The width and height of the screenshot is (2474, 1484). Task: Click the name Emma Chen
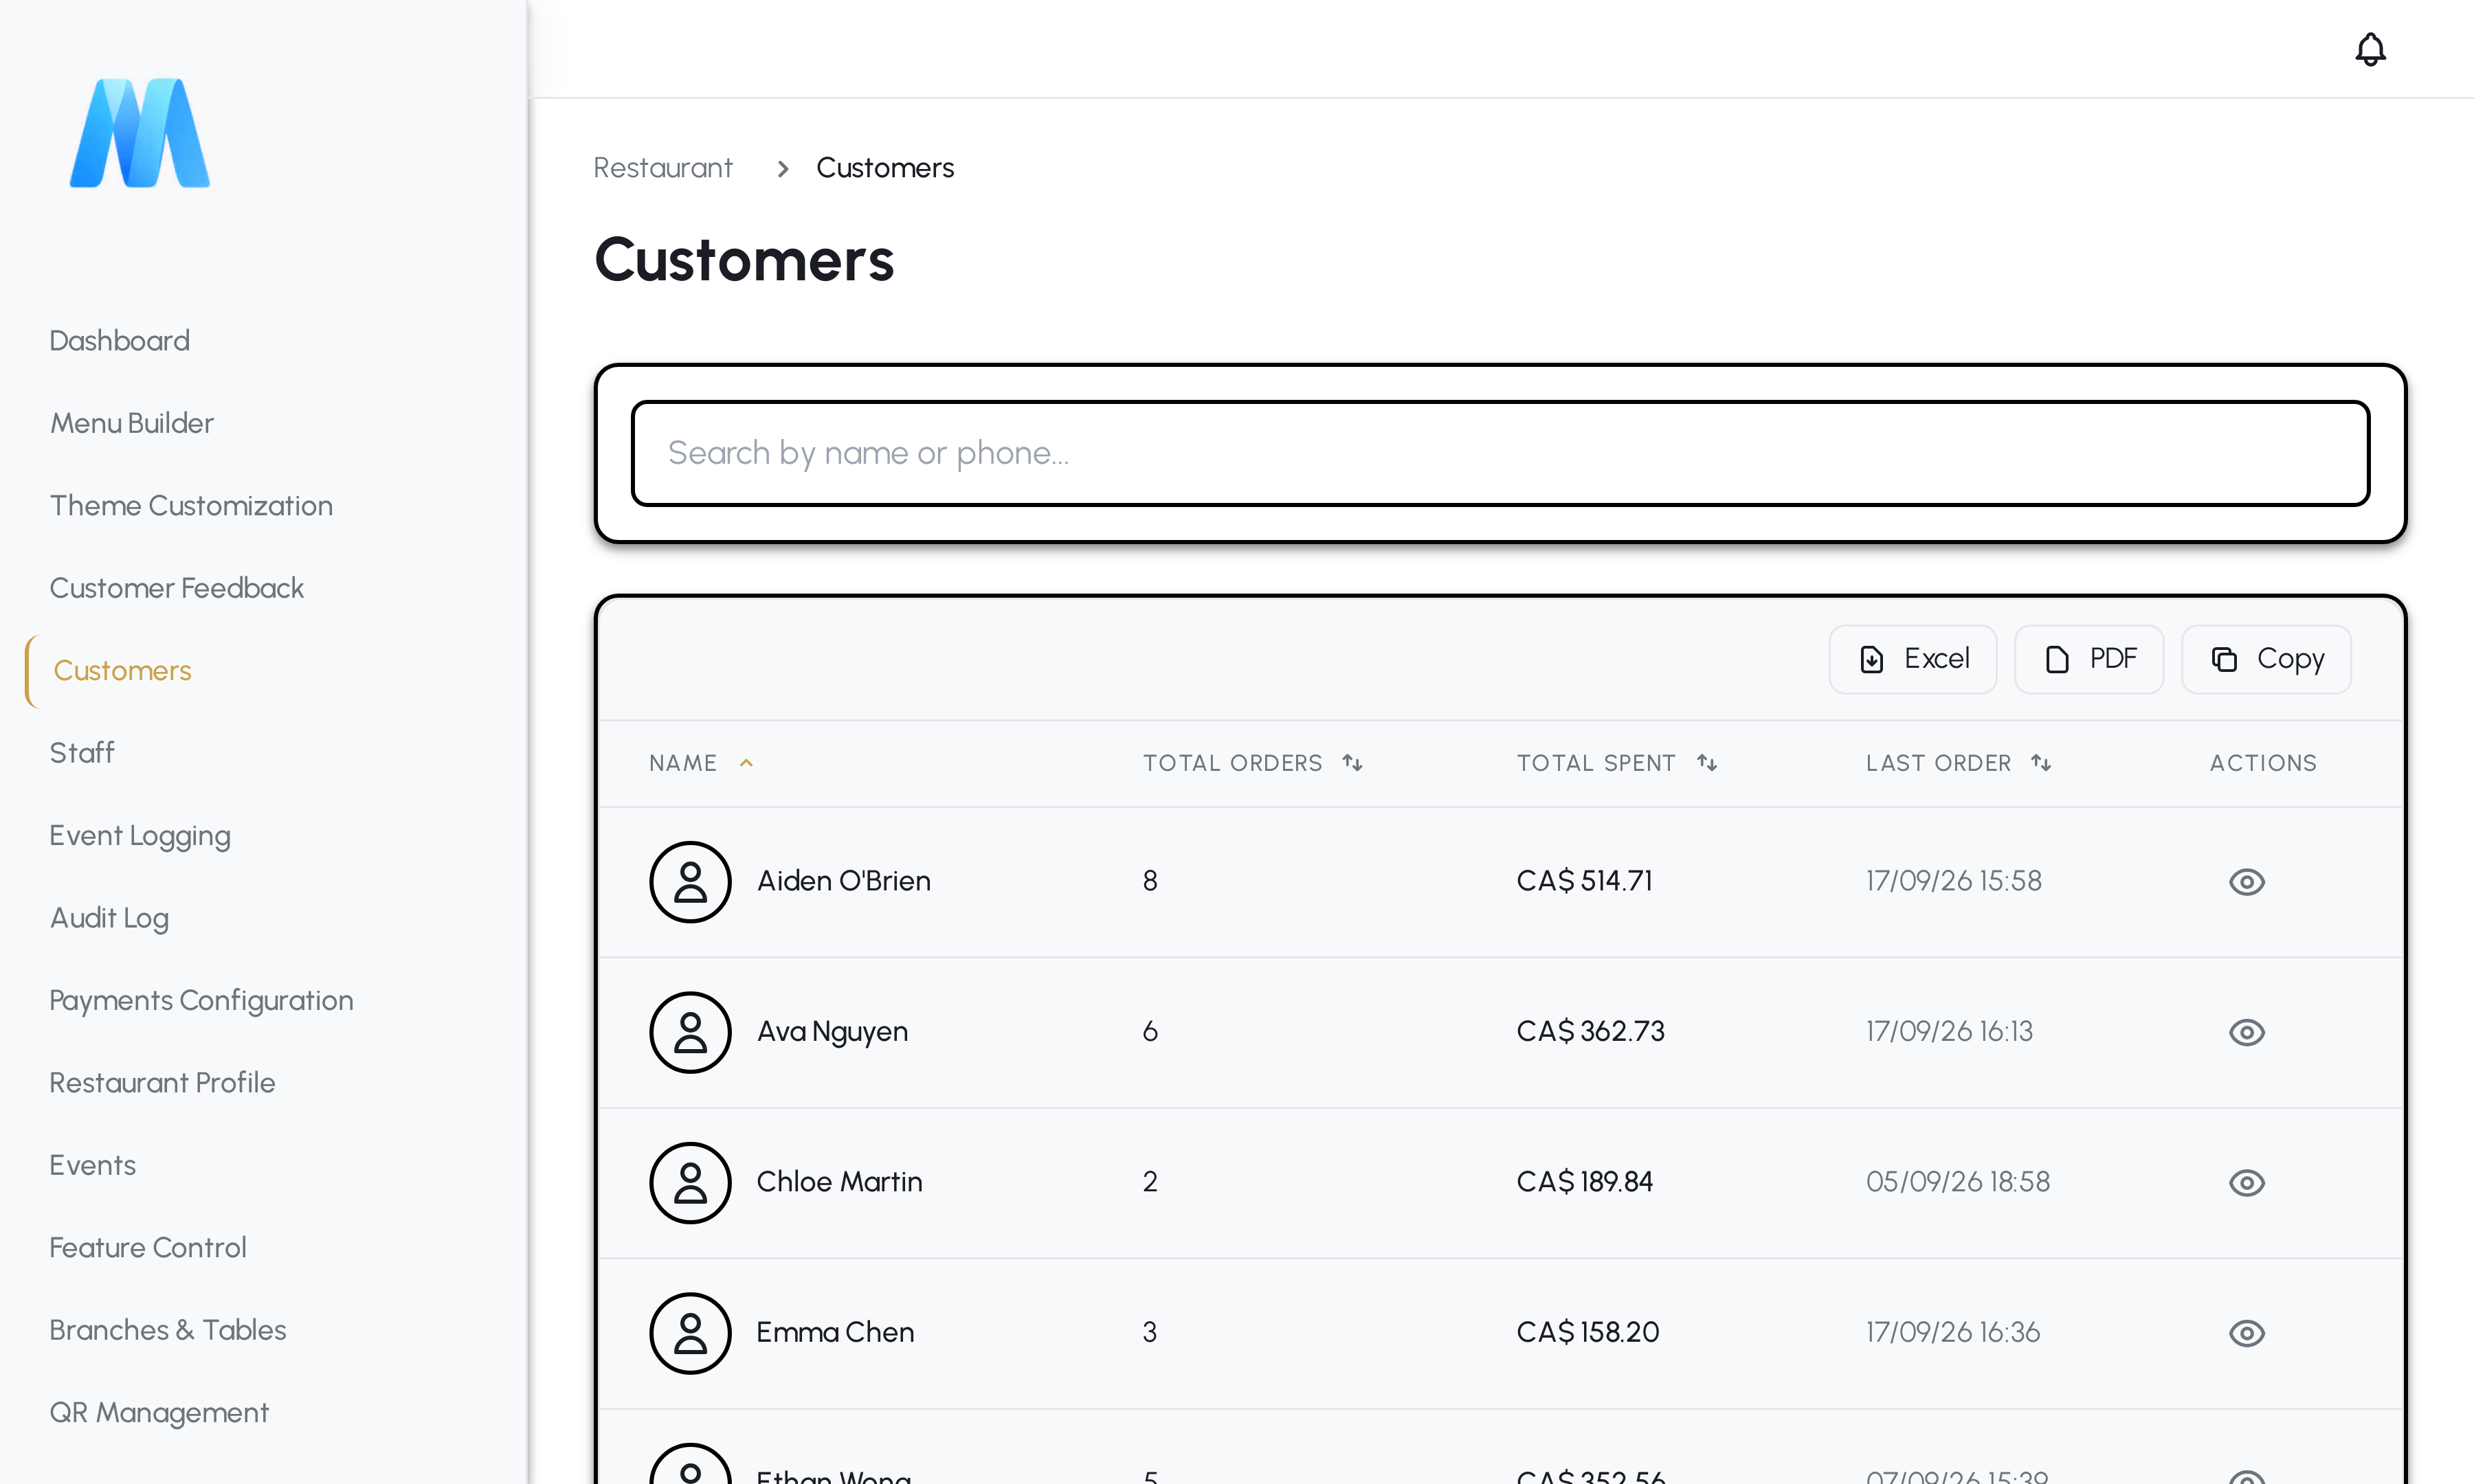pyautogui.click(x=835, y=1332)
